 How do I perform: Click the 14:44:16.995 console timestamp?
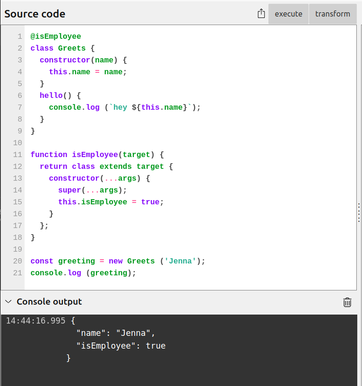(35, 321)
